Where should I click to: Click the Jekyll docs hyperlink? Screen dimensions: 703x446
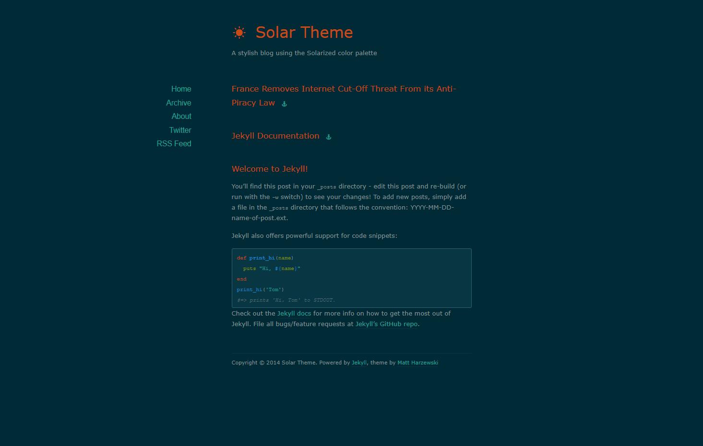(294, 313)
